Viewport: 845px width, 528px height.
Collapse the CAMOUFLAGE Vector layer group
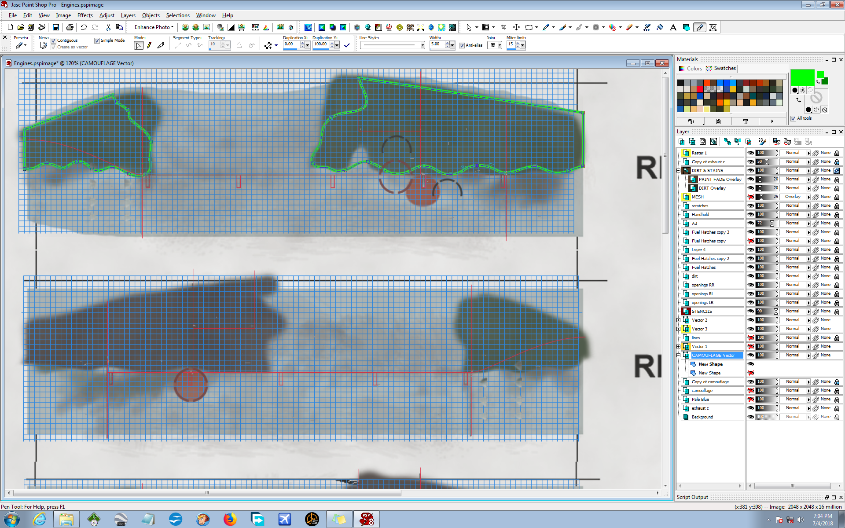tap(679, 355)
